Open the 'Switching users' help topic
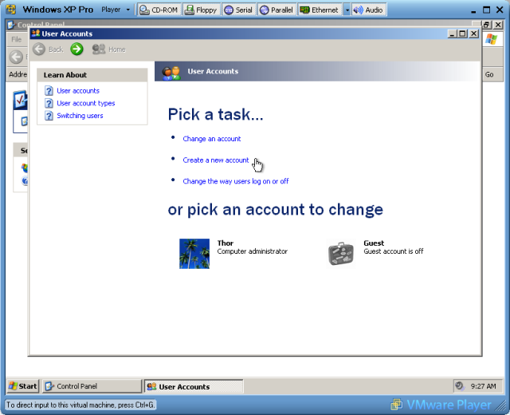This screenshot has height=415, width=510. tap(80, 116)
